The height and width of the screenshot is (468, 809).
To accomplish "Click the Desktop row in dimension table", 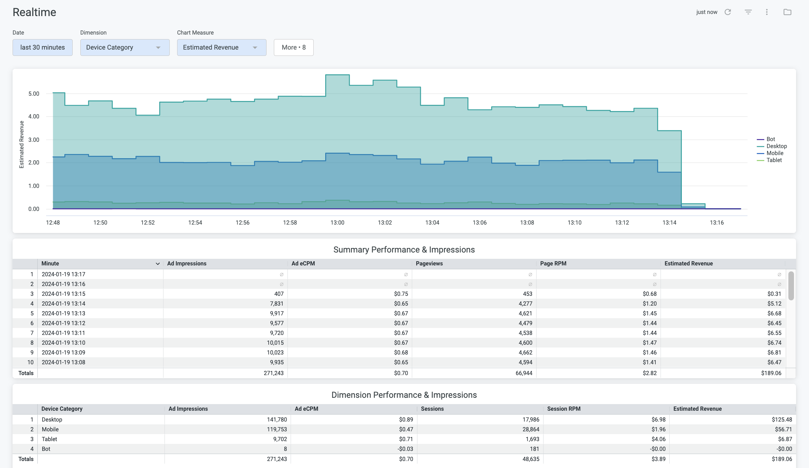I will 404,420.
